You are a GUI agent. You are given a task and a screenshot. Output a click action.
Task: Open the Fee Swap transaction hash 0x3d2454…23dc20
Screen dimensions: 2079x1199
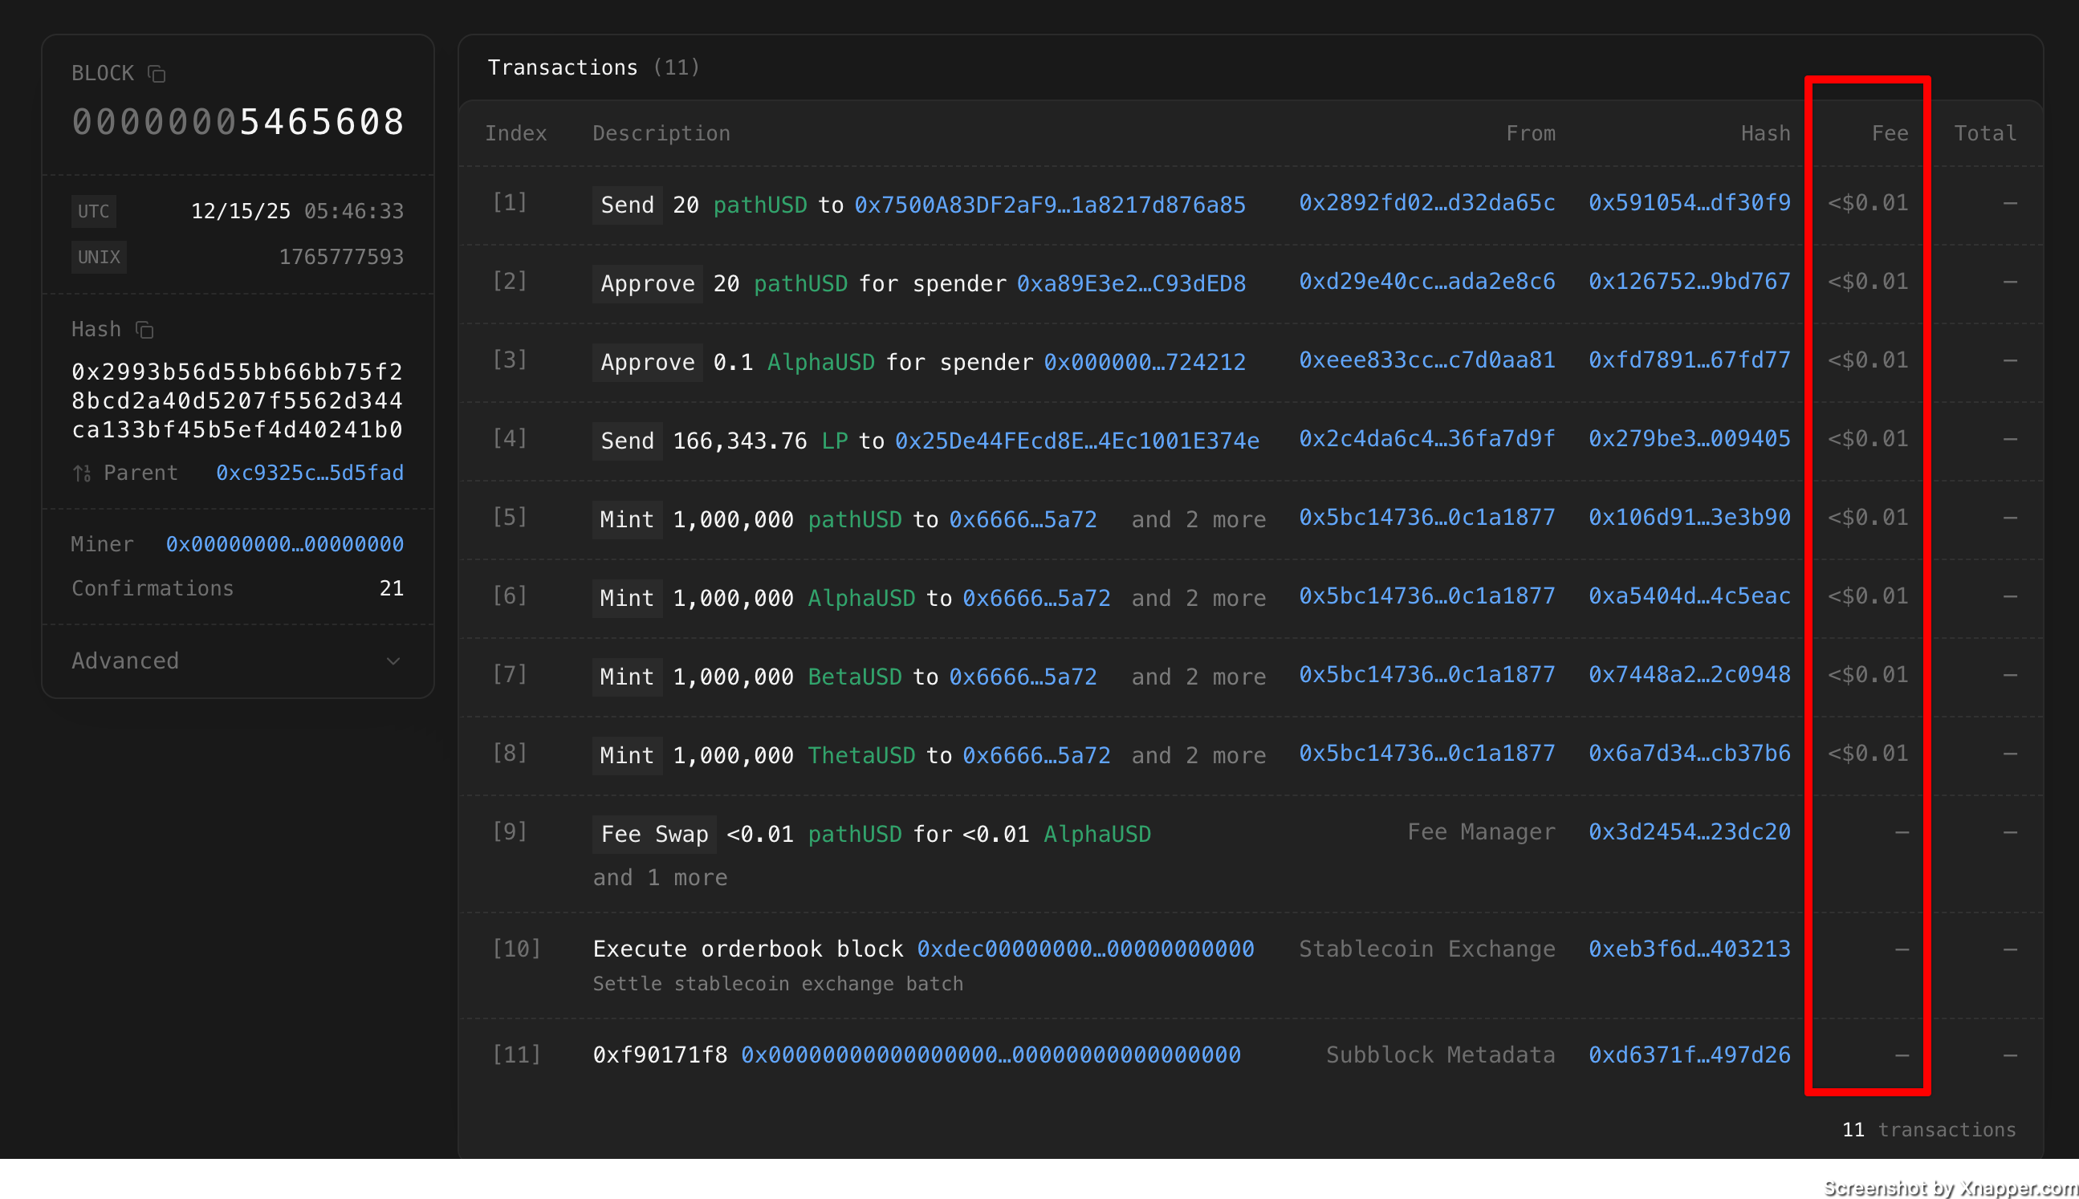pyautogui.click(x=1689, y=831)
